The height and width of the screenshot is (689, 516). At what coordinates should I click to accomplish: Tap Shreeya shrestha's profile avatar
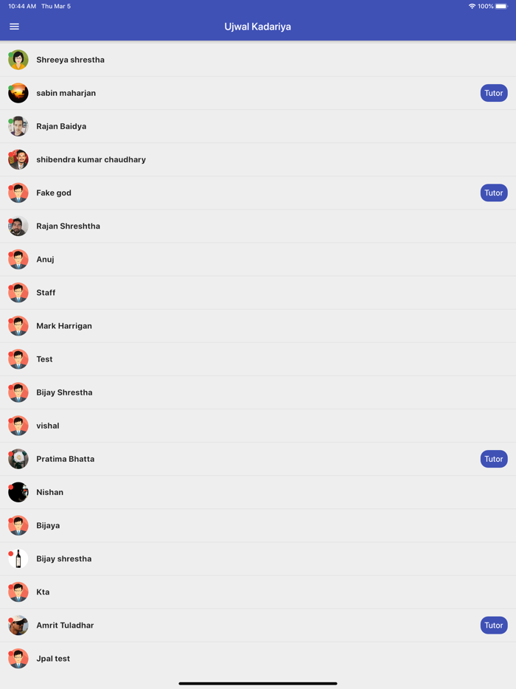click(x=18, y=60)
